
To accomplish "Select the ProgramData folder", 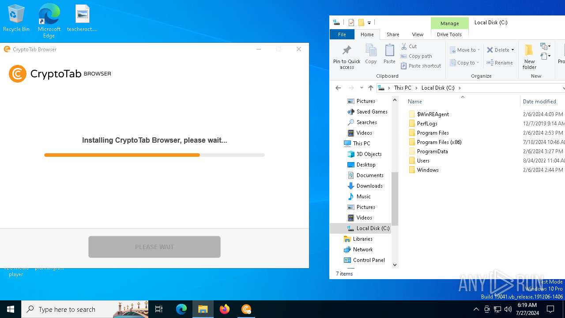I will tap(433, 151).
